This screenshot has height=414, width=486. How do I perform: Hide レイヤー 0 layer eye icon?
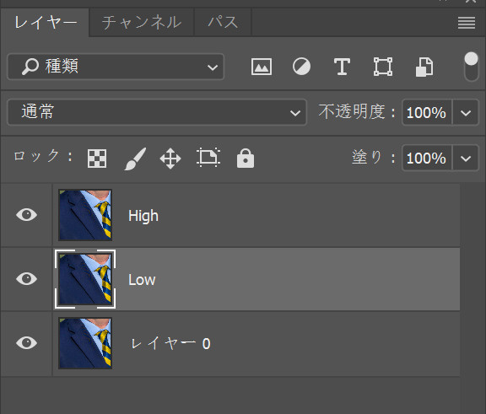click(x=27, y=343)
